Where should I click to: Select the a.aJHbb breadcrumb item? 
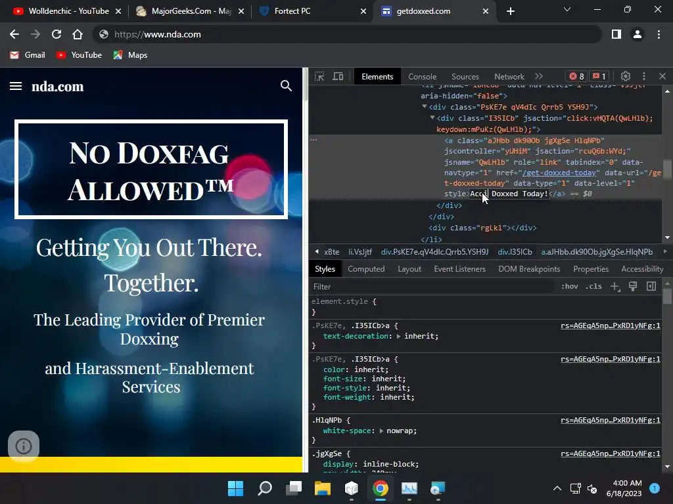(597, 252)
